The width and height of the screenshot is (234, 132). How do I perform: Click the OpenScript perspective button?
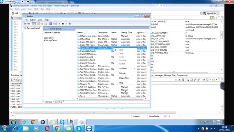212,13
